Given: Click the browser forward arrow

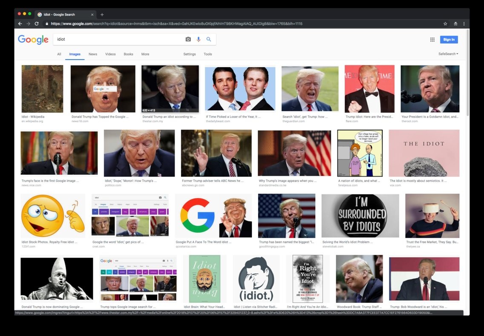Looking at the screenshot, I should click(28, 23).
